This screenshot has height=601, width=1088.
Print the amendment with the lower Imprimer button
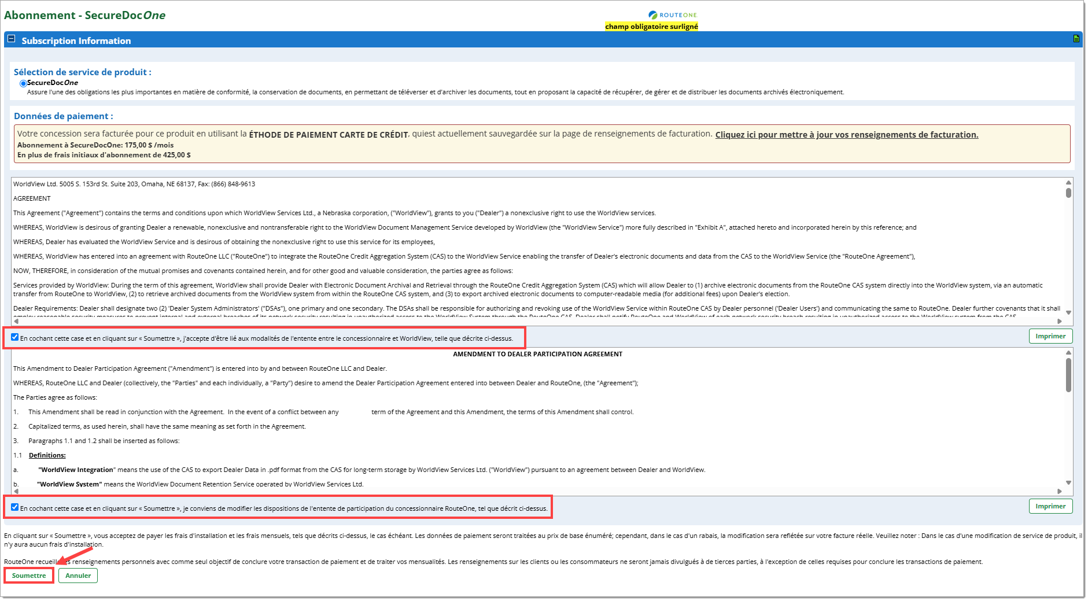point(1050,506)
